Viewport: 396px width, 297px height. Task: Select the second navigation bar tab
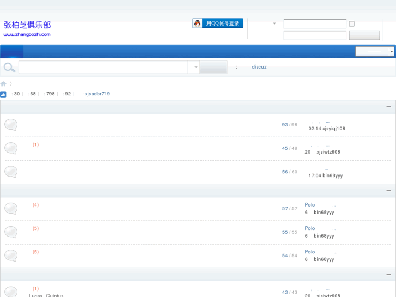pos(35,51)
